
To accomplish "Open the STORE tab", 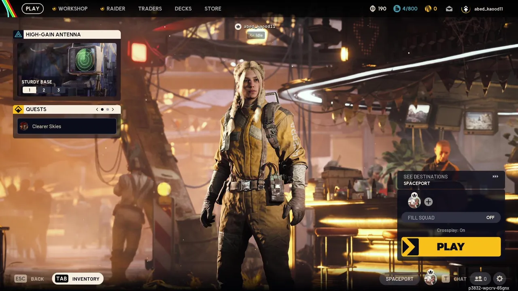I will (x=213, y=8).
